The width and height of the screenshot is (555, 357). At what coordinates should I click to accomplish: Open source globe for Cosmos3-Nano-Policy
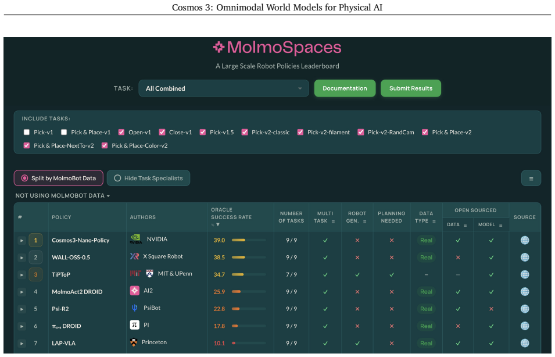pyautogui.click(x=525, y=240)
